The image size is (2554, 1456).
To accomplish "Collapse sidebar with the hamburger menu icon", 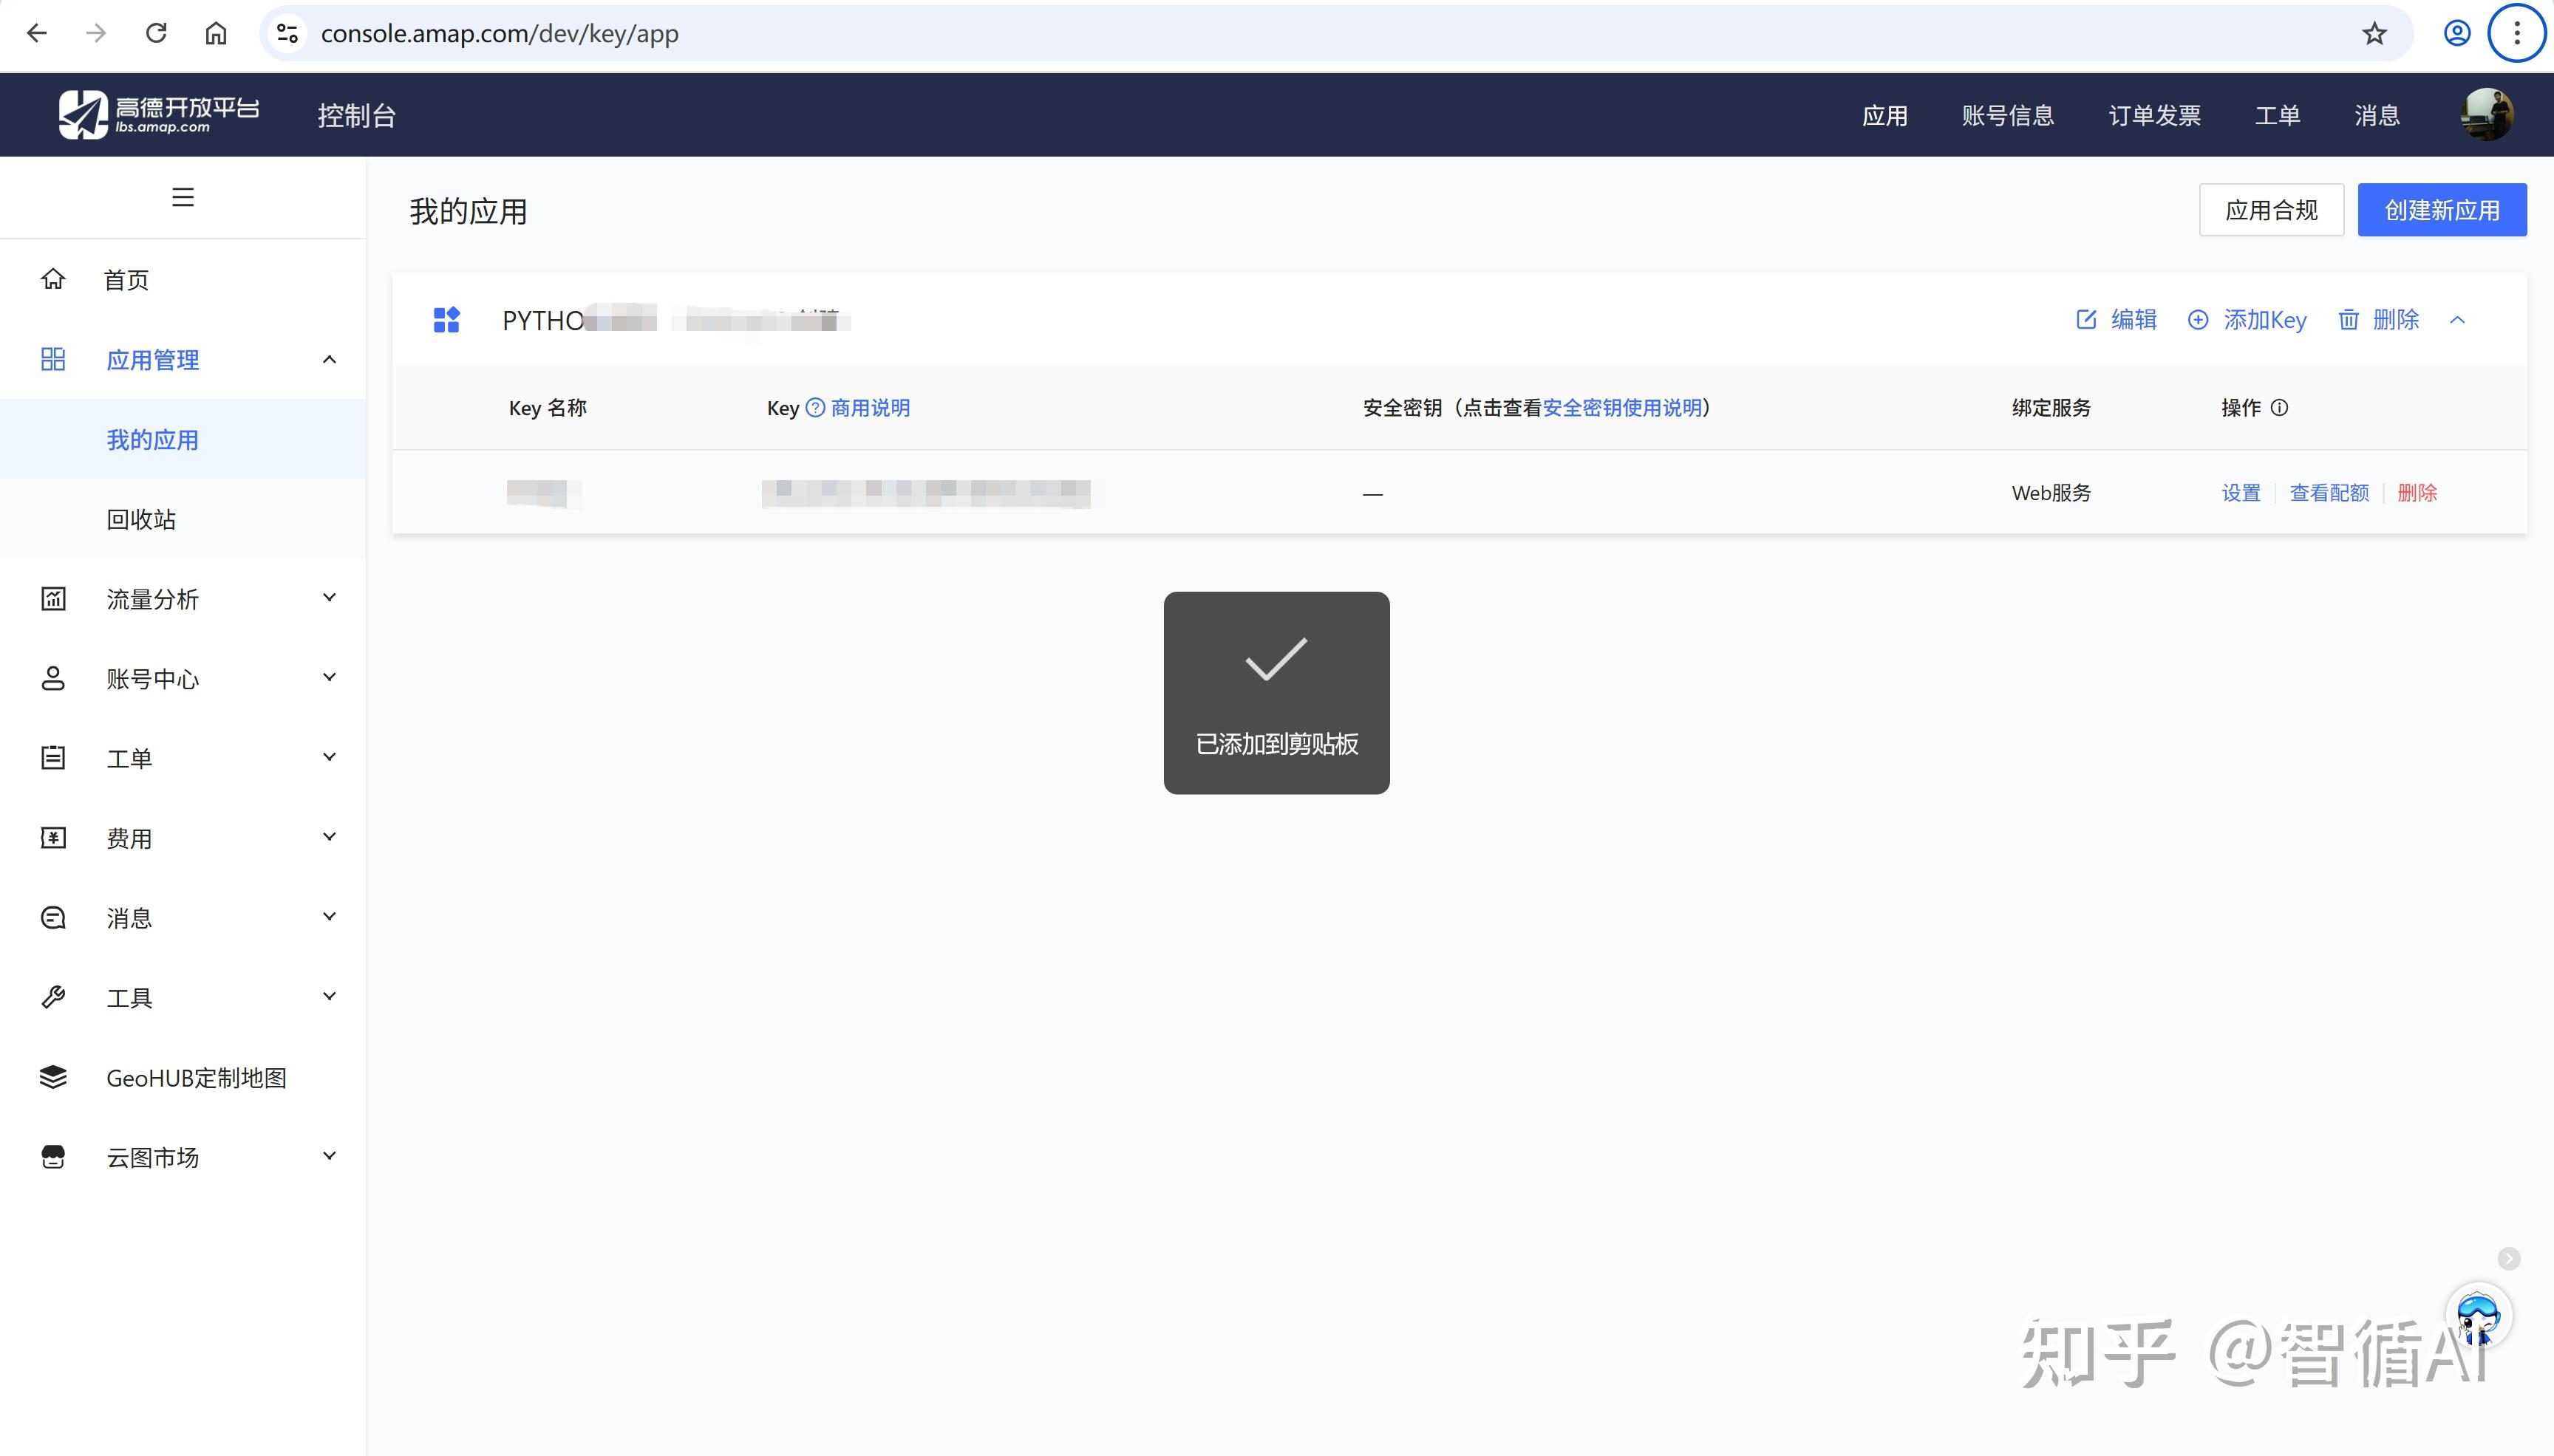I will (x=182, y=197).
